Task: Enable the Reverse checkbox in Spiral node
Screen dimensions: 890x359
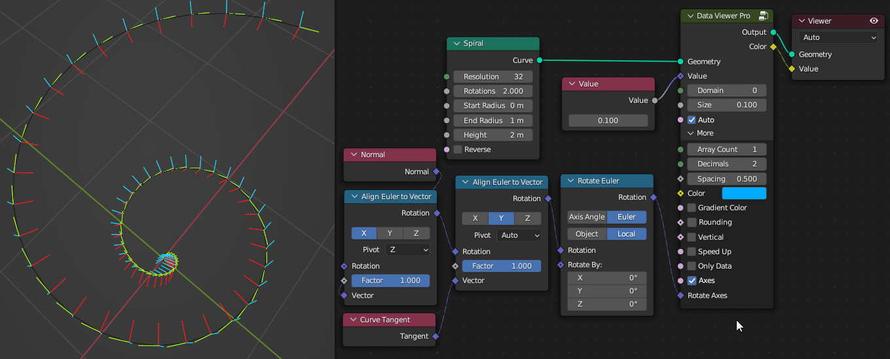Action: pos(458,149)
